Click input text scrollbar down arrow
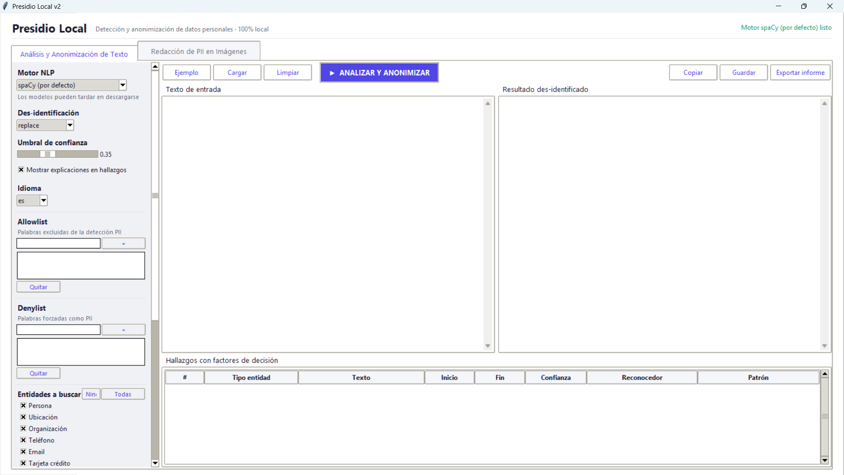Screen dimensions: 844x475 tap(487, 346)
